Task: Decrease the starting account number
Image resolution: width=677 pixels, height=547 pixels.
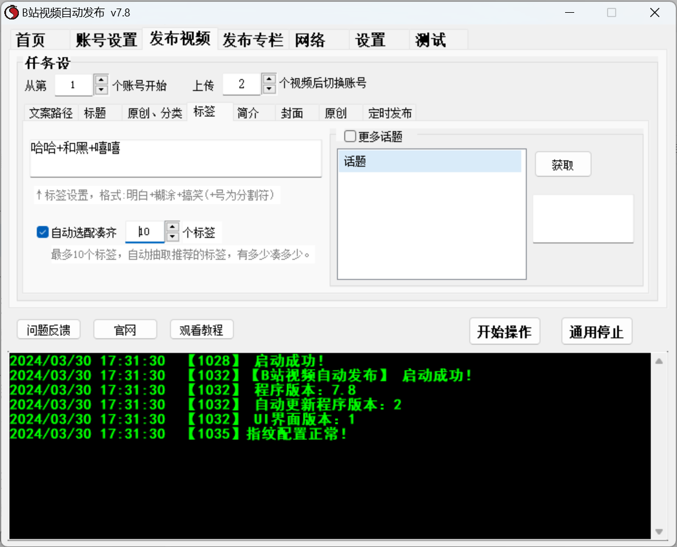Action: (x=101, y=89)
